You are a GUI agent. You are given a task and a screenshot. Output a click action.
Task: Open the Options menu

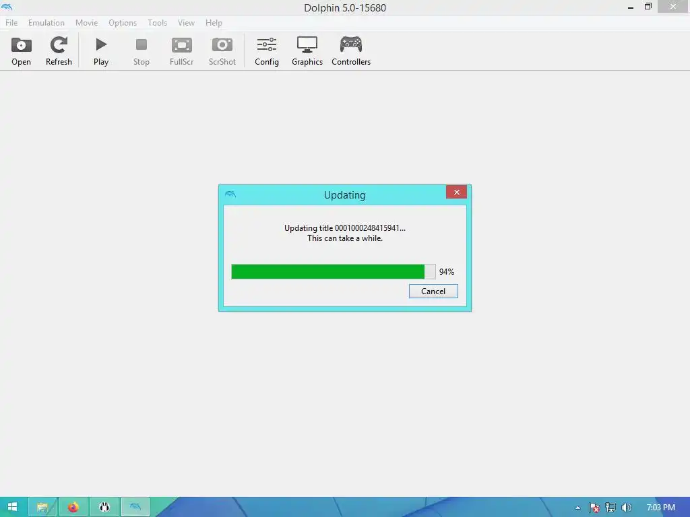123,23
